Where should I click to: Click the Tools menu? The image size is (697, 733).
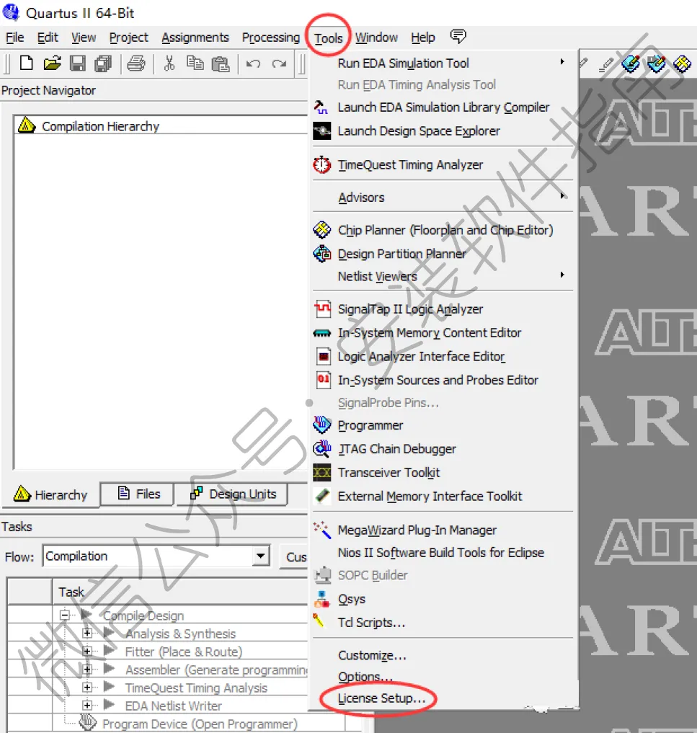click(328, 38)
